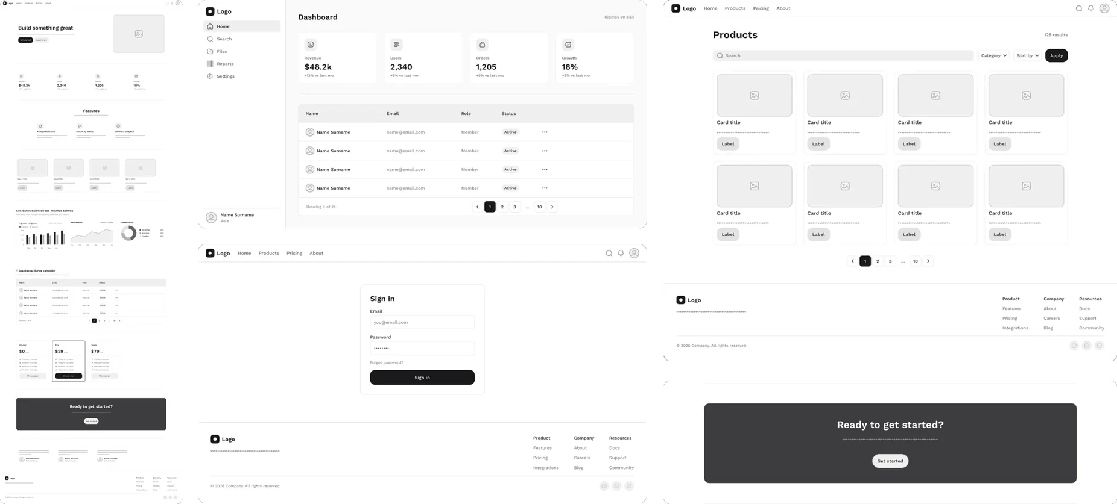This screenshot has width=1117, height=504.
Task: Click Get started in the large dark CTA frame
Action: click(890, 461)
